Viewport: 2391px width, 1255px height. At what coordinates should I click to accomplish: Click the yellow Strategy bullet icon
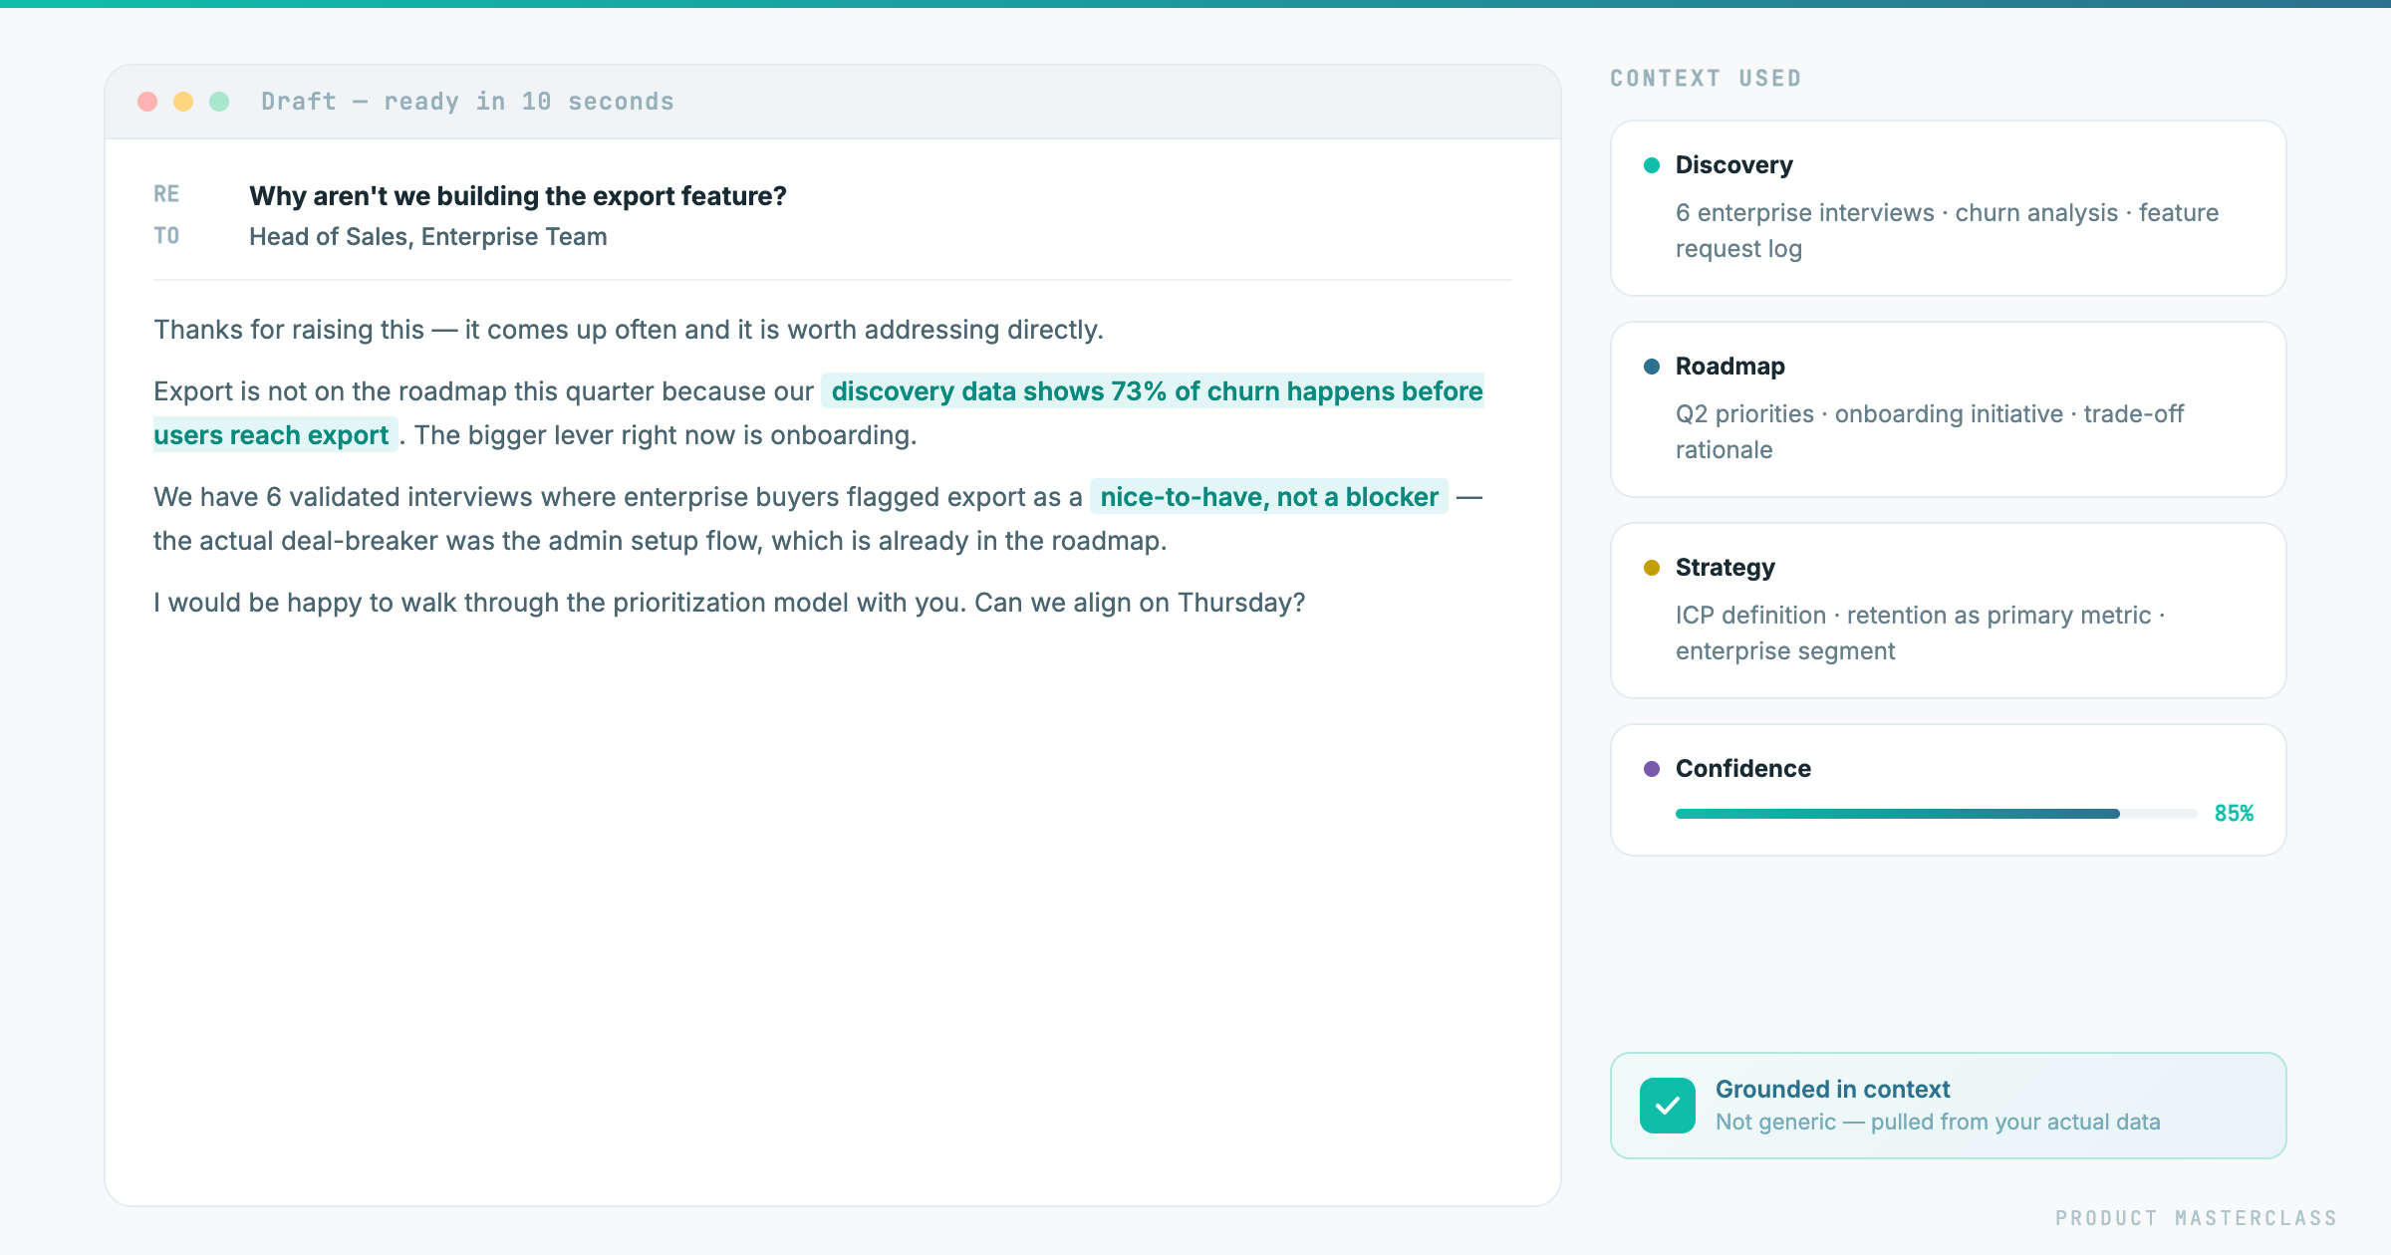(1653, 567)
